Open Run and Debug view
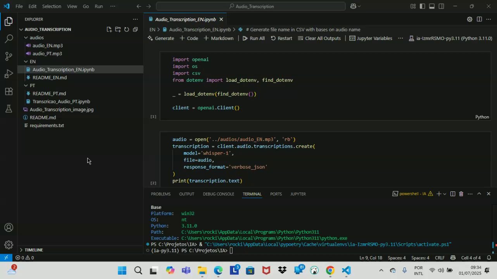 pos(9,74)
